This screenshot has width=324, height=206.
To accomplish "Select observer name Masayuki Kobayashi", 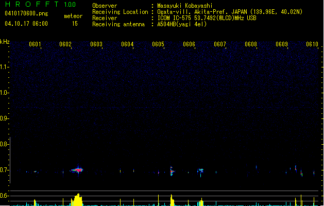I will tap(185, 6).
